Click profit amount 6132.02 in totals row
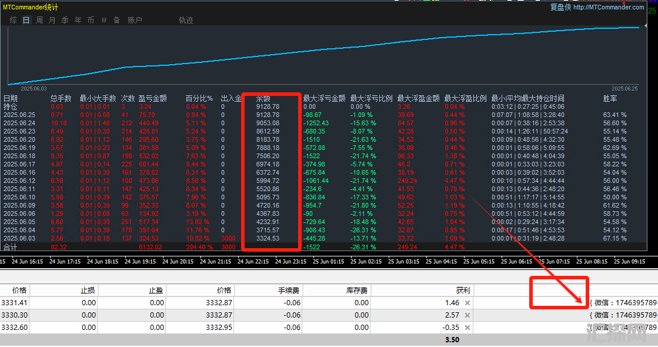The width and height of the screenshot is (658, 347). pyautogui.click(x=150, y=247)
